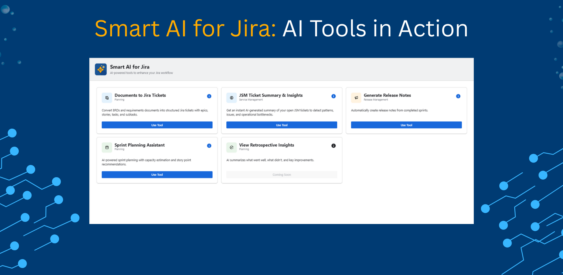The image size is (563, 275).
Task: Click the Generate Release Notes megaphone icon
Action: pyautogui.click(x=356, y=98)
